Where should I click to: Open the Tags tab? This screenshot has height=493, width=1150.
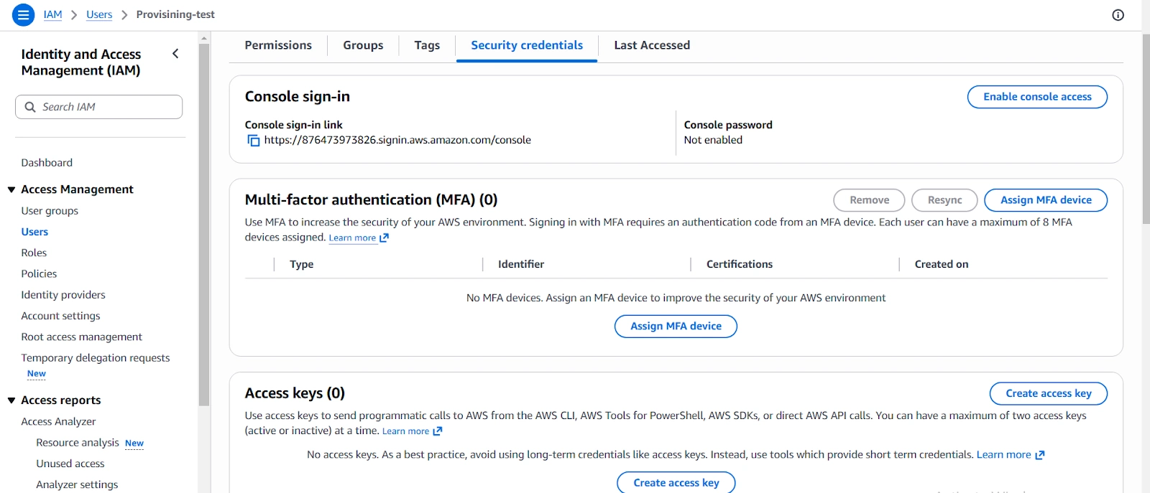(427, 45)
